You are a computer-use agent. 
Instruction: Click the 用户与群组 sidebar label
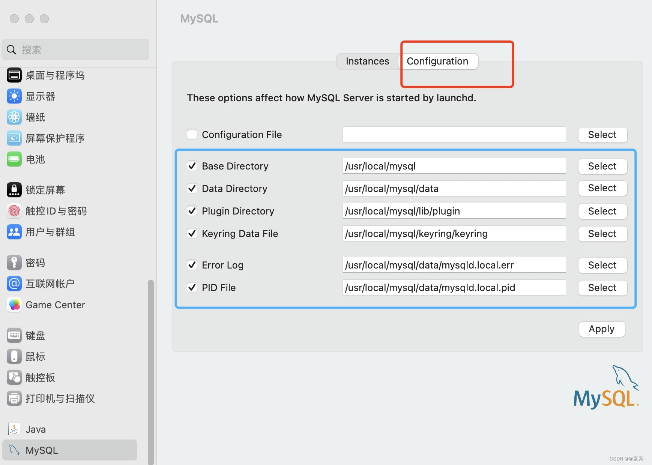pos(50,232)
